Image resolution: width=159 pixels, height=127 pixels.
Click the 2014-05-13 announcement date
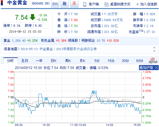tap(29, 49)
